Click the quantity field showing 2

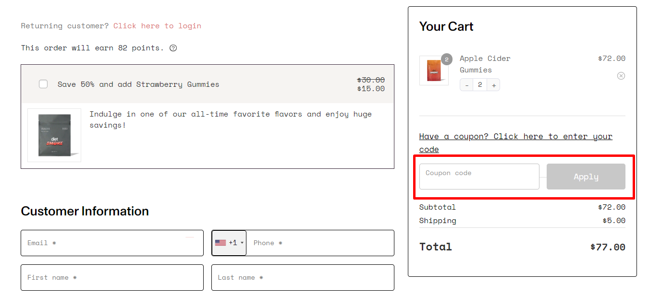pos(480,85)
